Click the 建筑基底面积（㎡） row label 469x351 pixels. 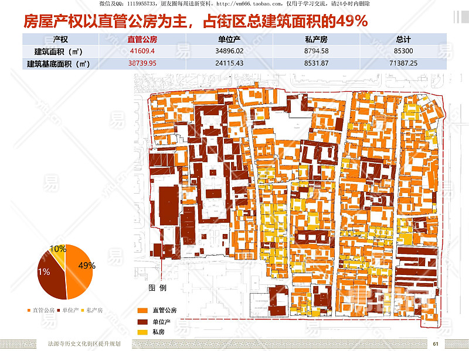click(x=59, y=64)
